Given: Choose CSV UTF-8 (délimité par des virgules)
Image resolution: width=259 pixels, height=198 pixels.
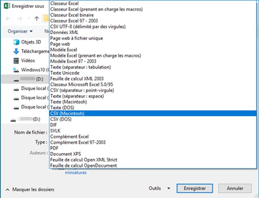Looking at the screenshot, I should pyautogui.click(x=153, y=26).
